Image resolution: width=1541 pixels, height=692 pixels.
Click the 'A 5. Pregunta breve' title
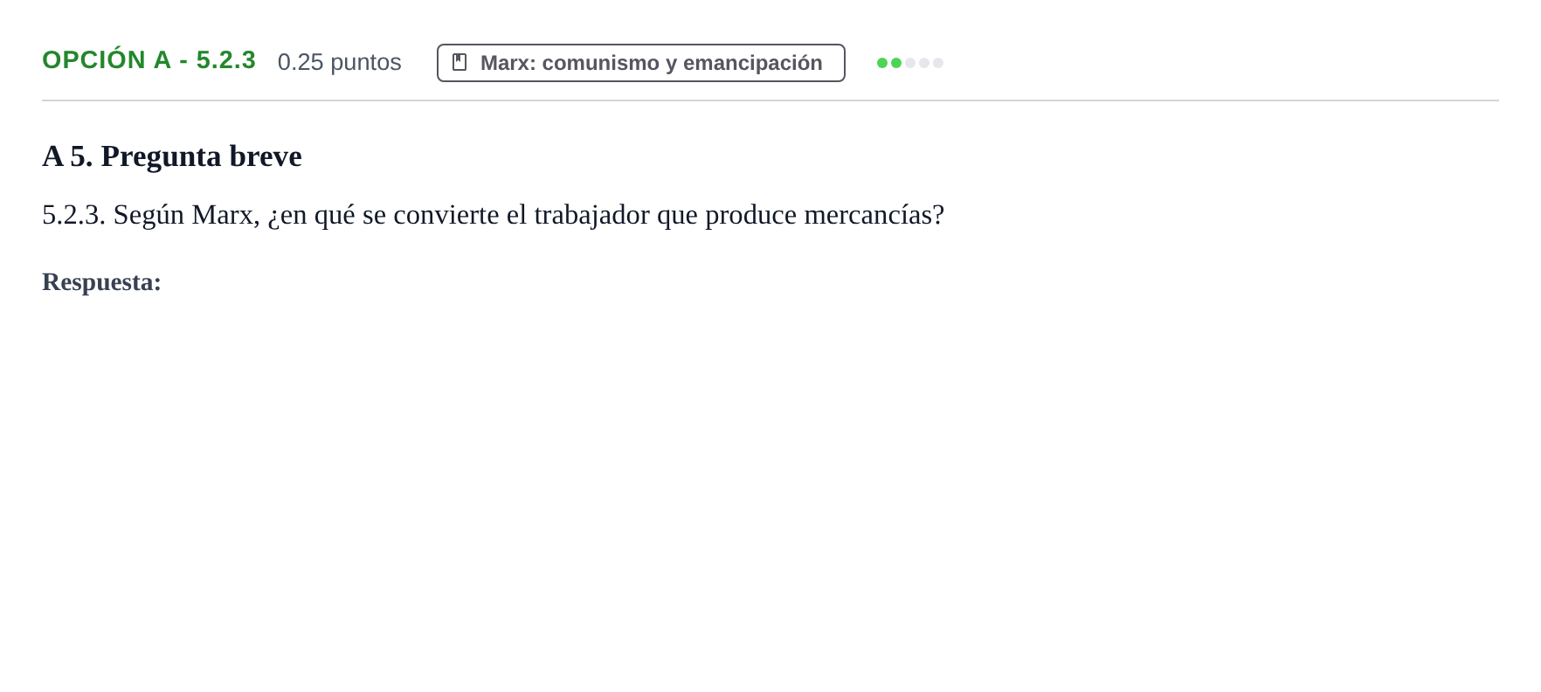coord(172,156)
